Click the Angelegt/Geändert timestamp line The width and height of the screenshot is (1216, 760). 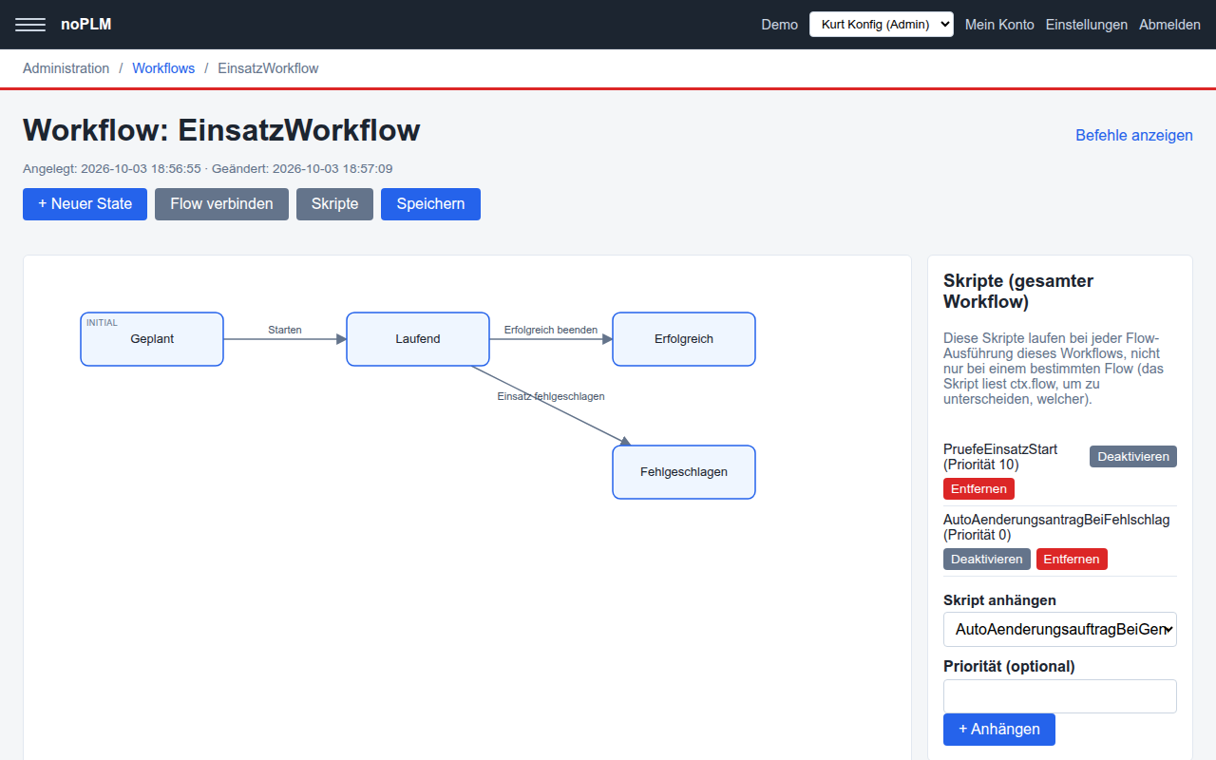click(x=207, y=169)
